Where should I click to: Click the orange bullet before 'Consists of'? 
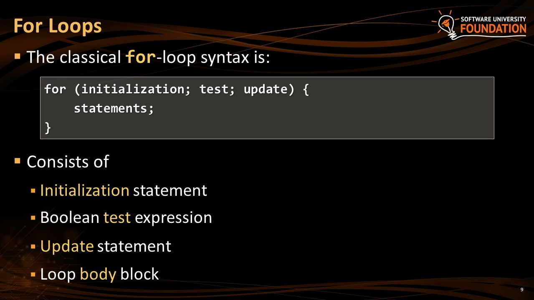(x=17, y=160)
